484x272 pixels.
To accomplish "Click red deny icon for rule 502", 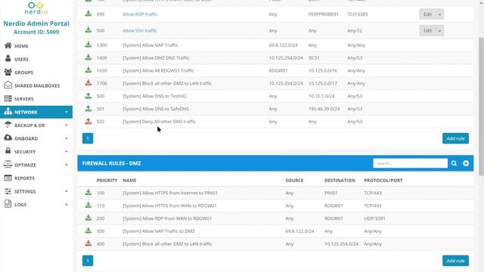I will click(88, 121).
